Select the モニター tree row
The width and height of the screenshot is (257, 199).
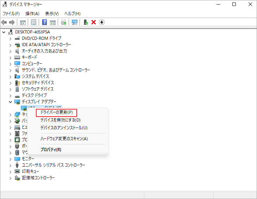click(x=28, y=159)
